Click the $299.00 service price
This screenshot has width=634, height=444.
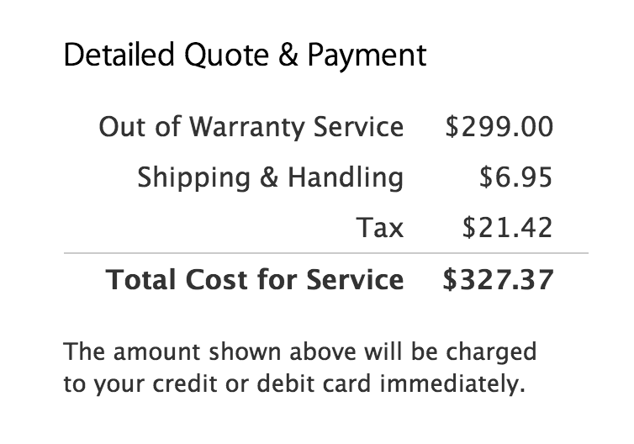[499, 127]
